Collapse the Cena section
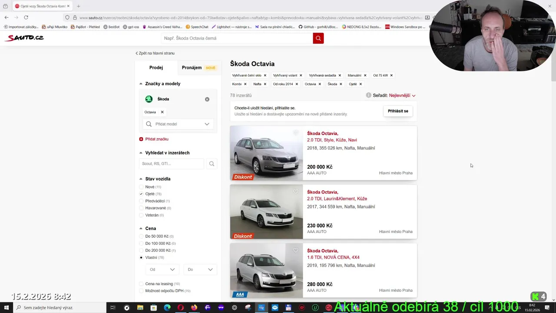Screen dimensions: 556x313 pos(141,229)
